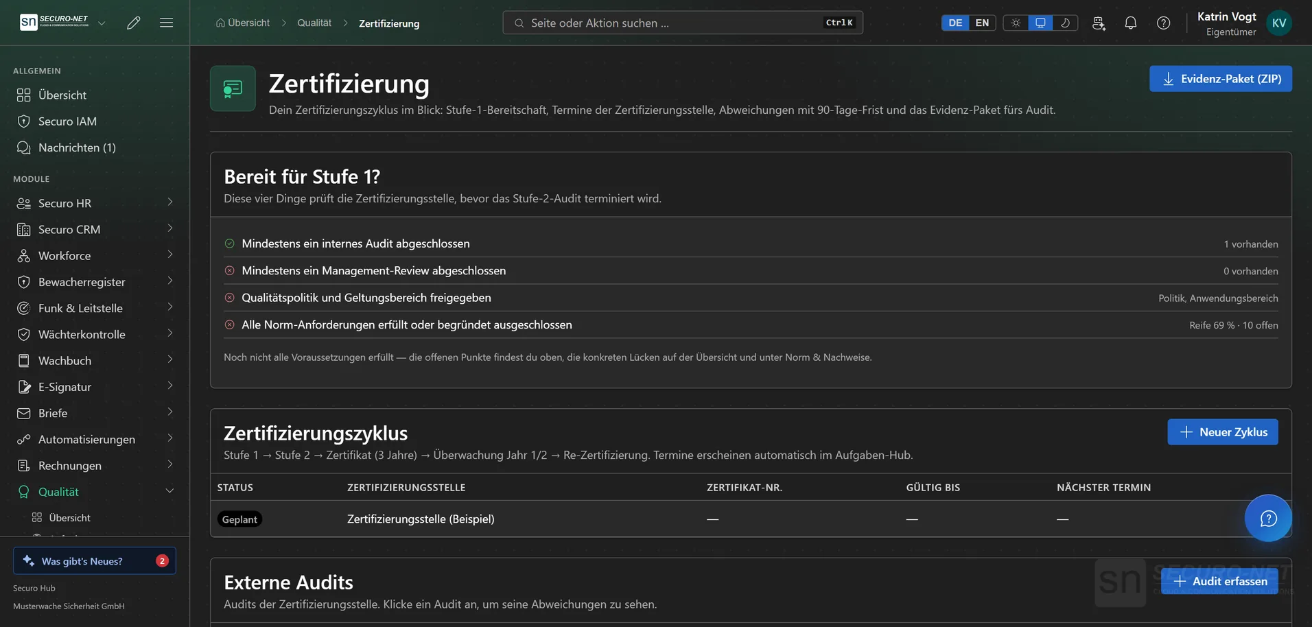Click the floating help chat bubble

1268,518
